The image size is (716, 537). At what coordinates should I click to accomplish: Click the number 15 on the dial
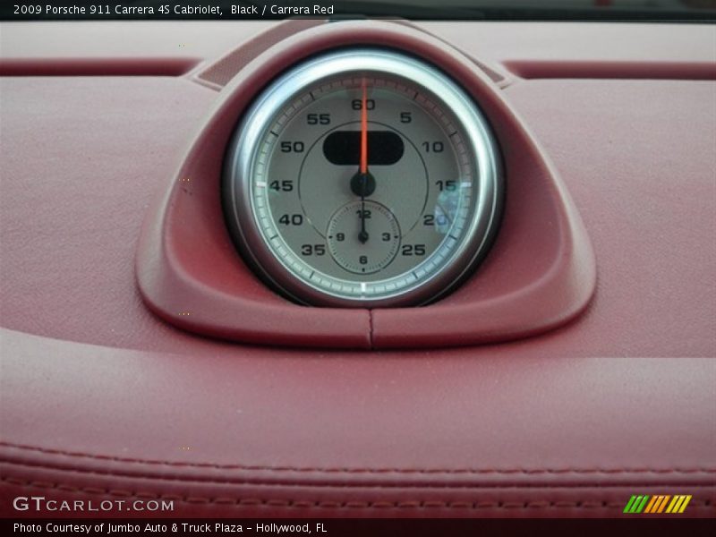click(x=445, y=186)
